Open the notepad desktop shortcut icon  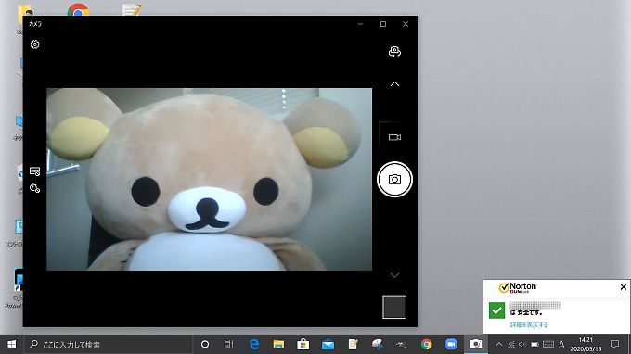click(x=132, y=10)
